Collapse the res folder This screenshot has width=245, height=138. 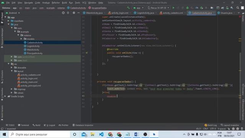[8, 64]
